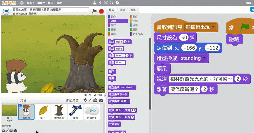The width and height of the screenshot is (254, 133).
Task: Click the block help question mark
Action: (x=117, y=3)
